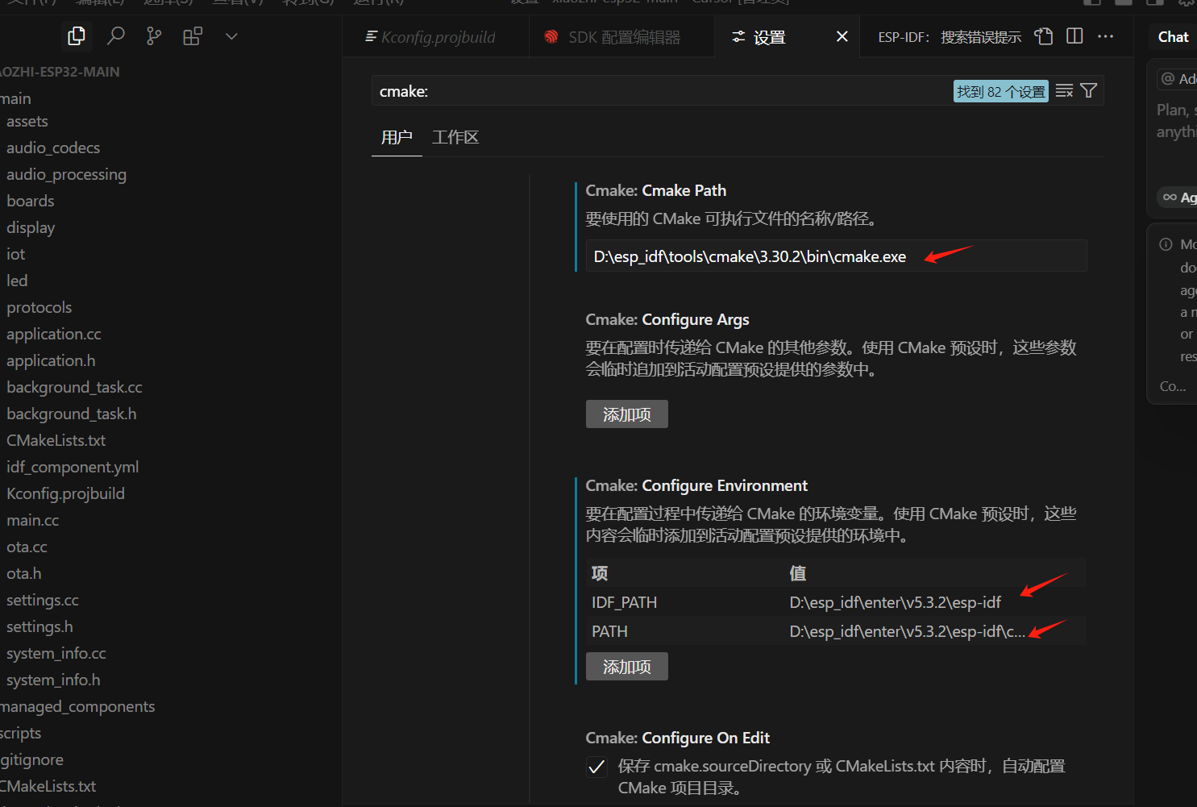Click 添加项 under Configure Args
The height and width of the screenshot is (807, 1197).
click(626, 414)
